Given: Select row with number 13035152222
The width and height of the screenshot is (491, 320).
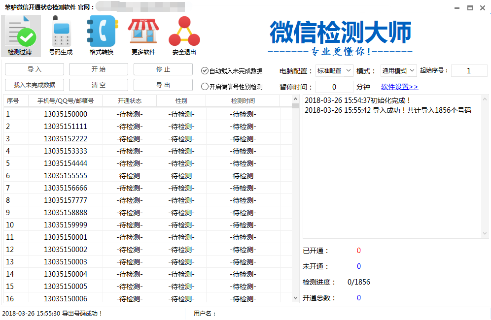Looking at the screenshot, I should (x=148, y=138).
